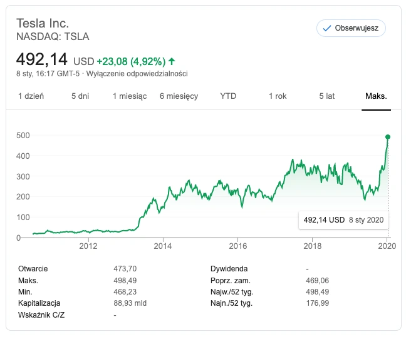
Task: Click the Najn./52 tyg. label
Action: (231, 303)
